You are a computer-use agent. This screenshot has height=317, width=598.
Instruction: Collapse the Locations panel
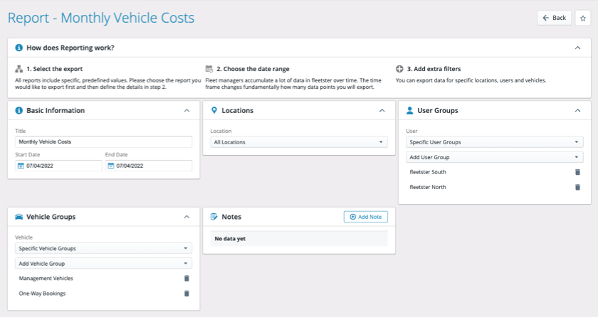click(382, 111)
